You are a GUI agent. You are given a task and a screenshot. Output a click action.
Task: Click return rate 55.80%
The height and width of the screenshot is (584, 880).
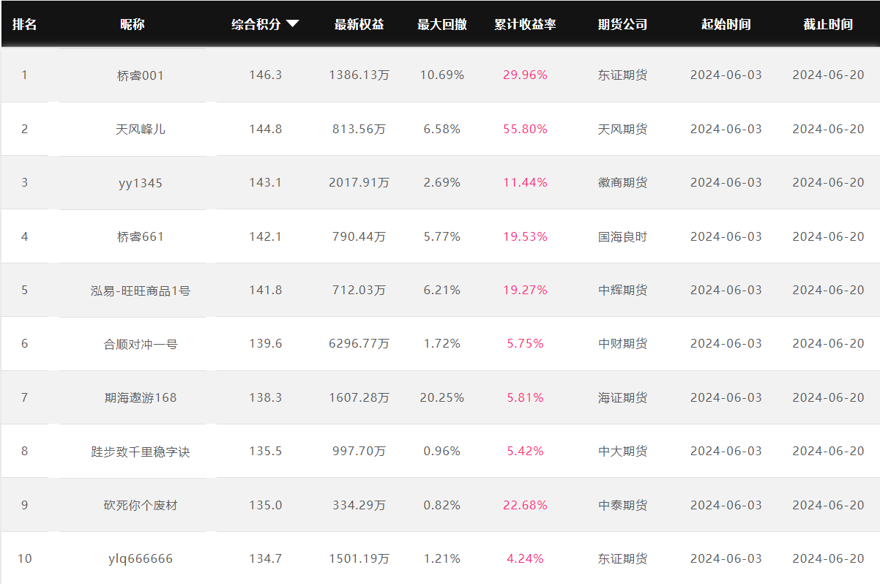525,129
